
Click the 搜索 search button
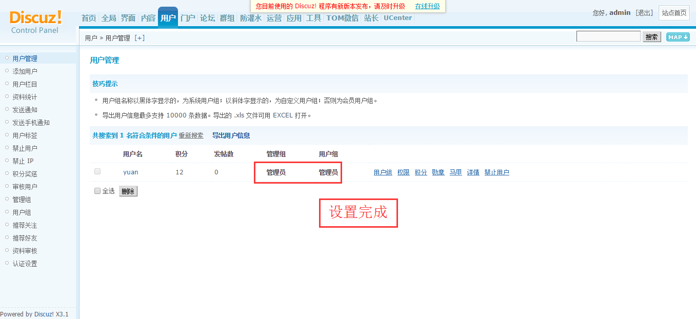click(651, 37)
